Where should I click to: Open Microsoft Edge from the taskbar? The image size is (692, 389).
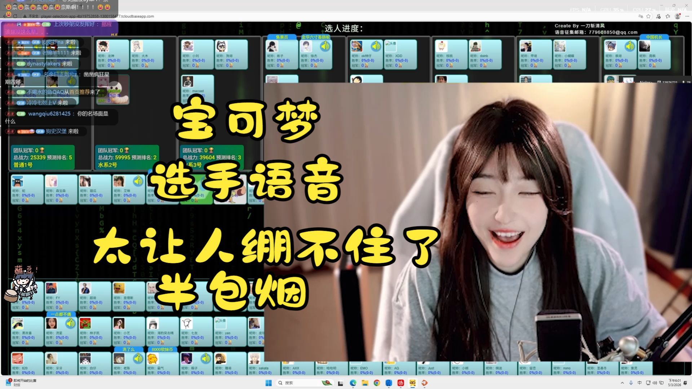(x=353, y=383)
